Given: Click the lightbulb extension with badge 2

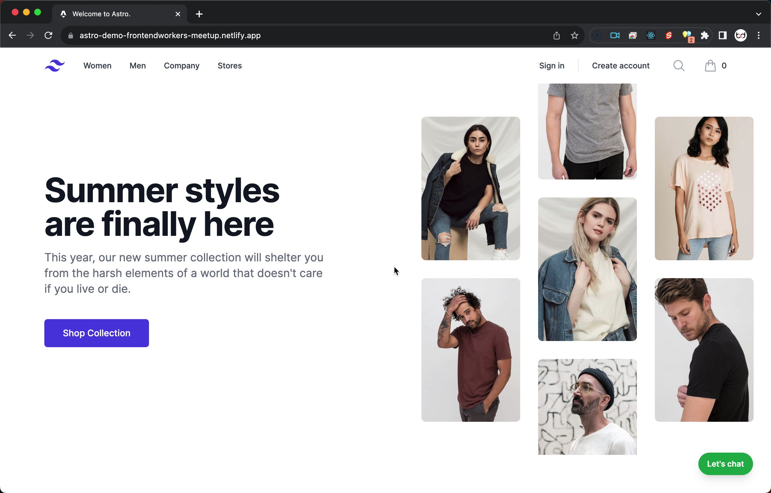Looking at the screenshot, I should (x=687, y=36).
